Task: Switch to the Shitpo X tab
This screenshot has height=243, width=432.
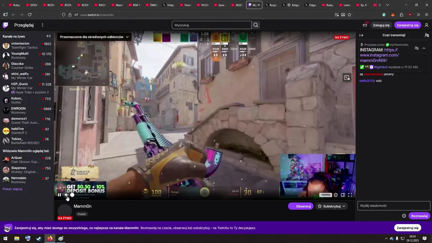Action: click(169, 5)
